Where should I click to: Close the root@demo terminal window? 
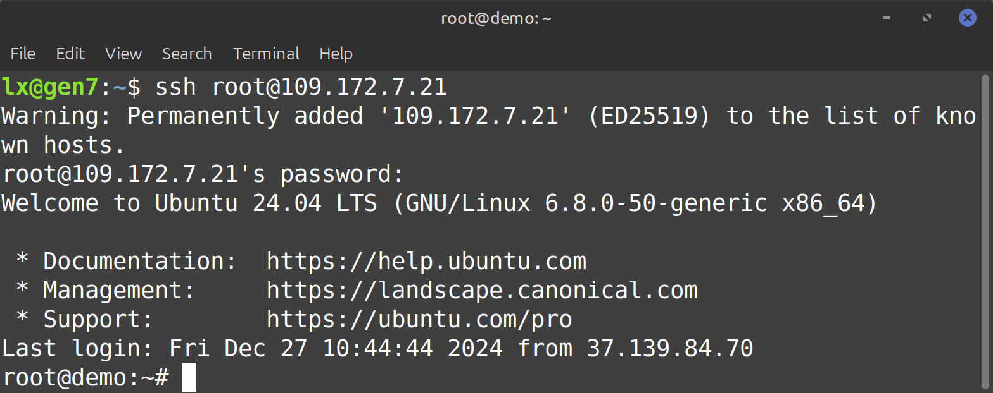pyautogui.click(x=967, y=18)
